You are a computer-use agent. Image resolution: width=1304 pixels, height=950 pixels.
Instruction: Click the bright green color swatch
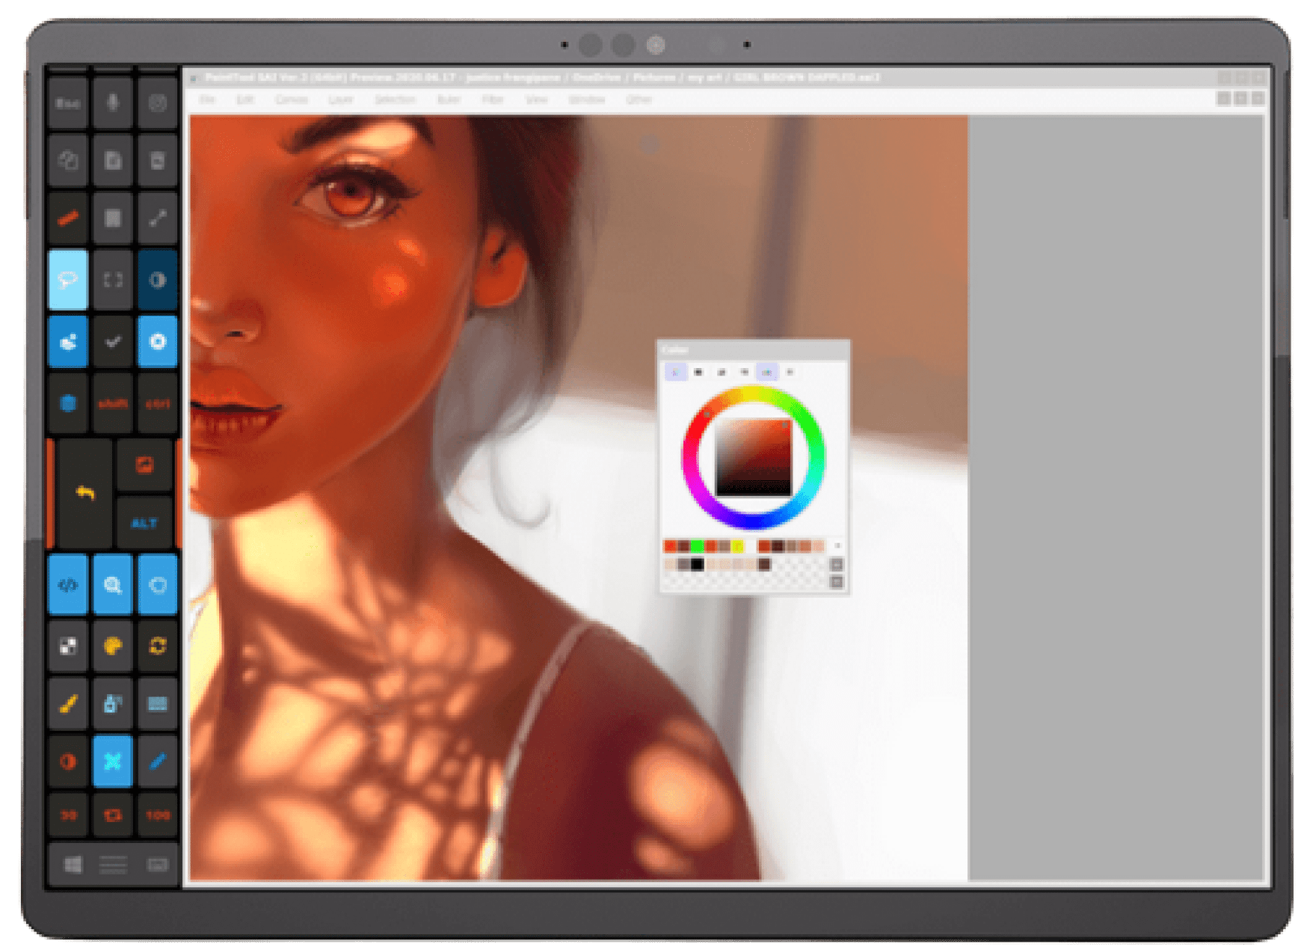[697, 546]
